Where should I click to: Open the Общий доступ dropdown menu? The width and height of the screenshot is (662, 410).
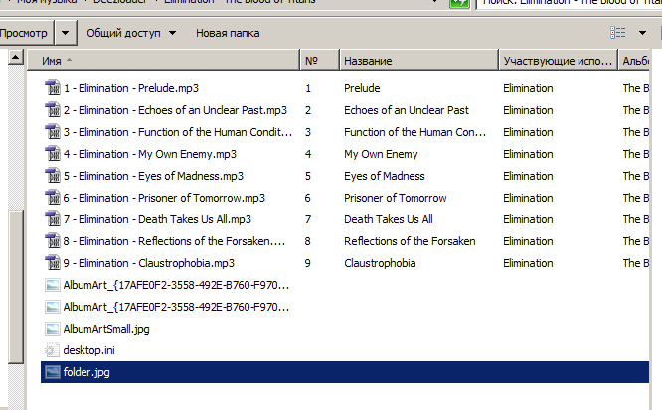[x=131, y=33]
